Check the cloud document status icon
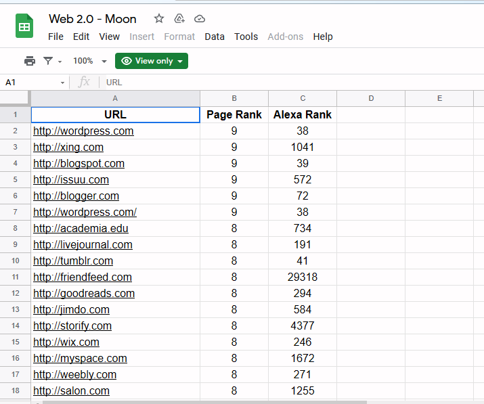The image size is (484, 404). [x=200, y=19]
